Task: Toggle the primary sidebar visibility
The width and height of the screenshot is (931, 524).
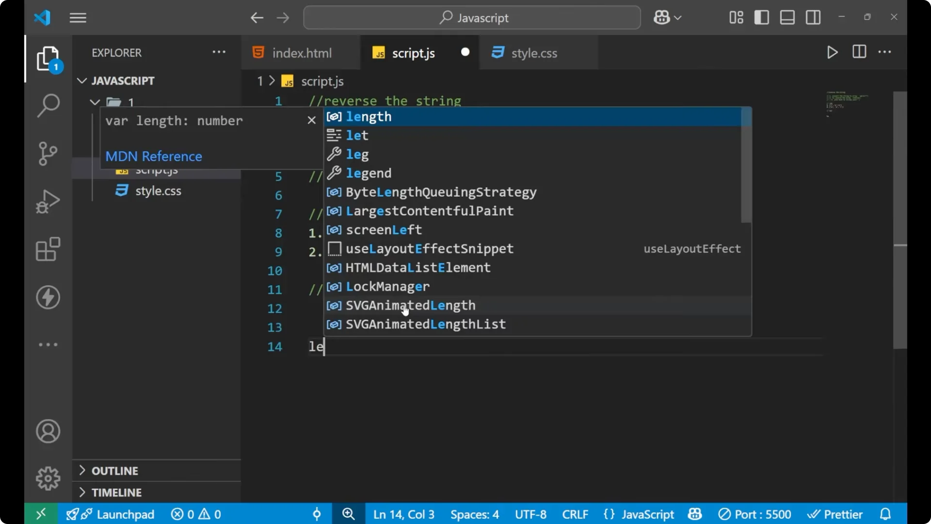Action: [761, 17]
